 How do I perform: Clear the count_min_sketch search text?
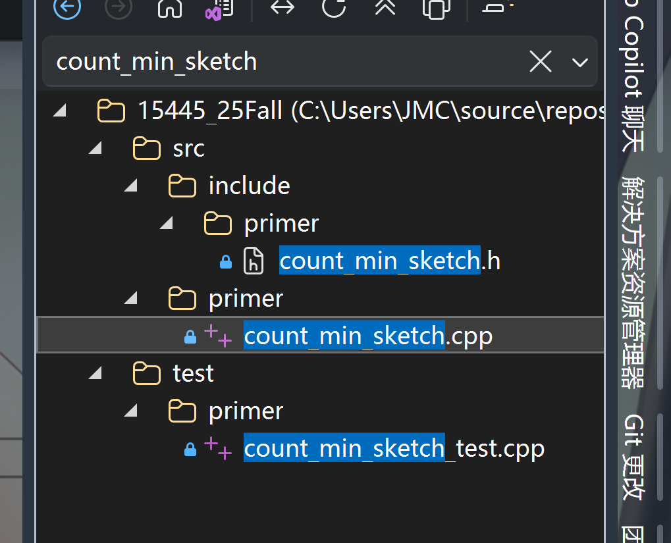click(x=541, y=62)
